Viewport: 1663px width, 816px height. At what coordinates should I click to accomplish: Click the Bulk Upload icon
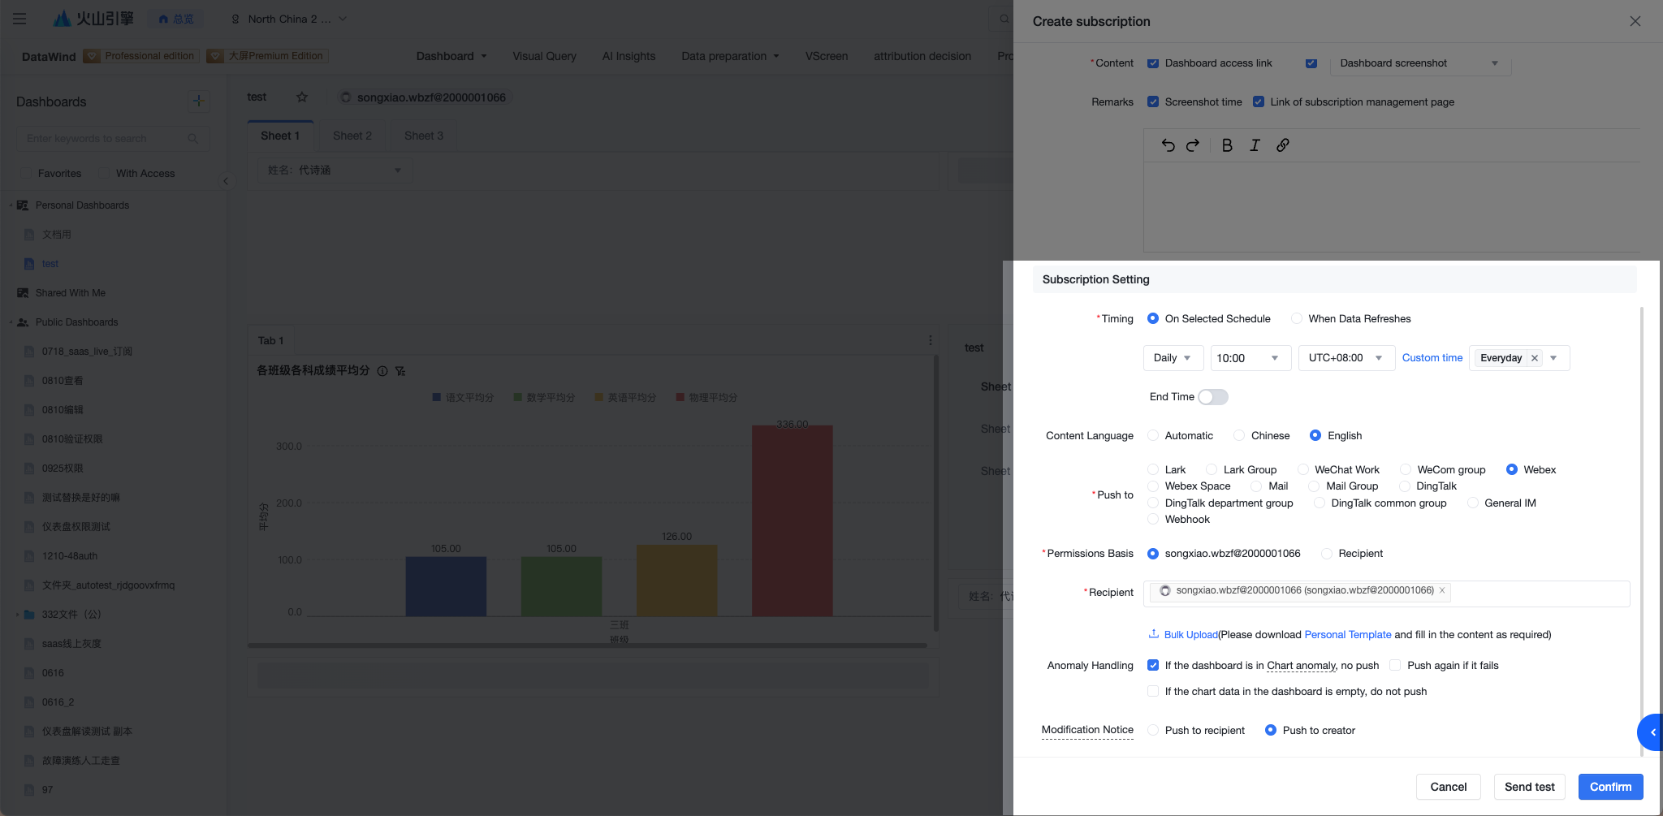1153,634
